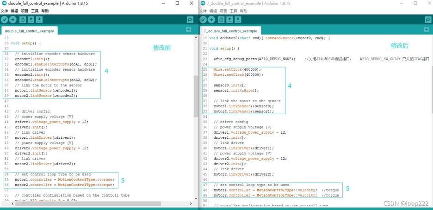Click line motor2.linkSensor(&sensor1);

pos(244,111)
